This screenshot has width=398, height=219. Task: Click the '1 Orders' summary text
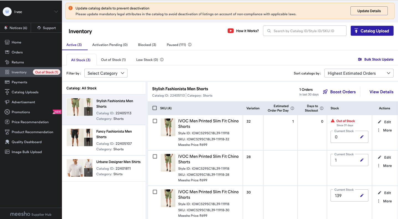coord(306,90)
